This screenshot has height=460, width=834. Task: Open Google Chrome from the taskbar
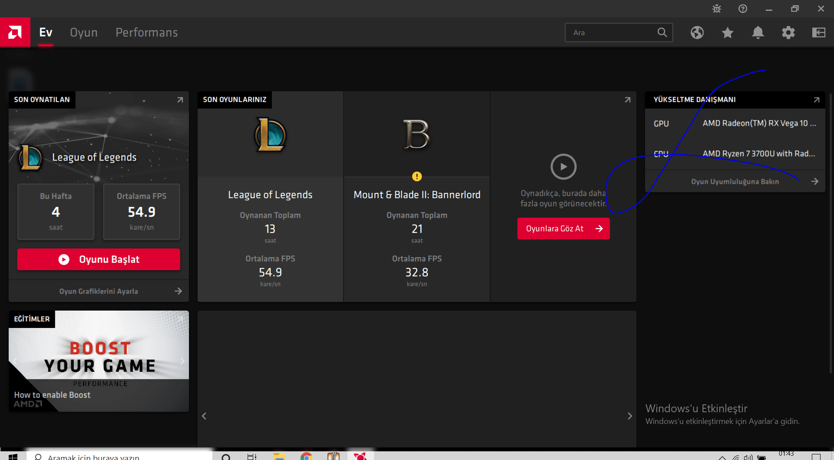[x=306, y=456]
